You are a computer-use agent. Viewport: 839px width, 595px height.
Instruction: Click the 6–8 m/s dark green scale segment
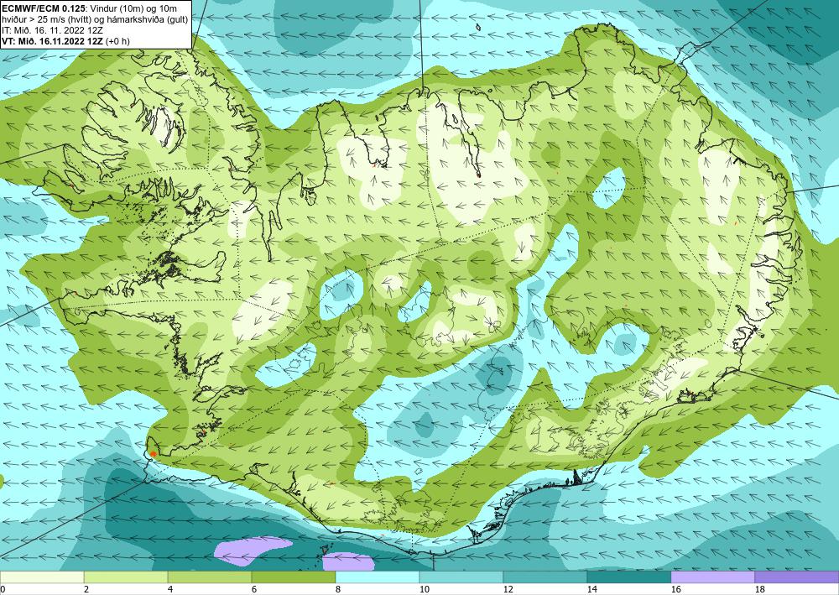click(293, 577)
